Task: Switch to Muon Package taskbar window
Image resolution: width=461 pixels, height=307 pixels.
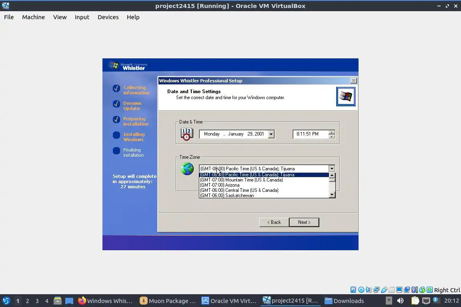Action: pyautogui.click(x=168, y=301)
